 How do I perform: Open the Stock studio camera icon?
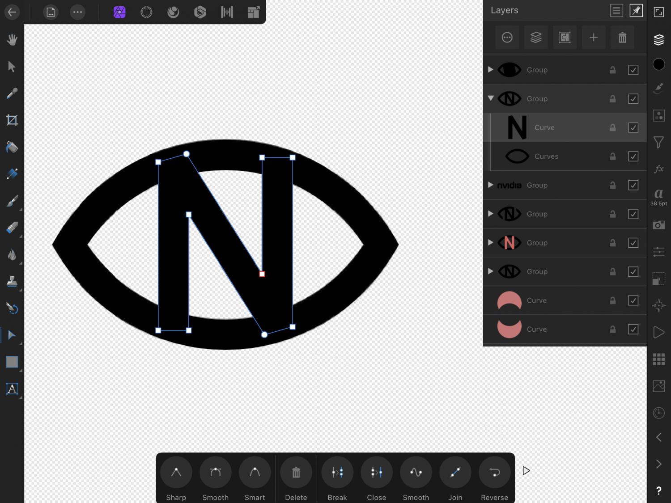[659, 224]
